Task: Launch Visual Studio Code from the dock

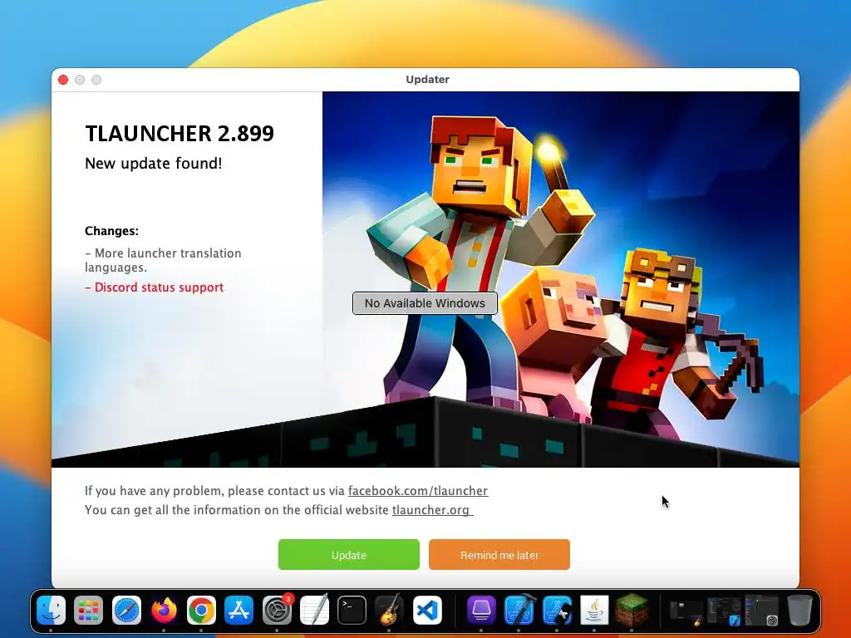Action: click(x=427, y=611)
